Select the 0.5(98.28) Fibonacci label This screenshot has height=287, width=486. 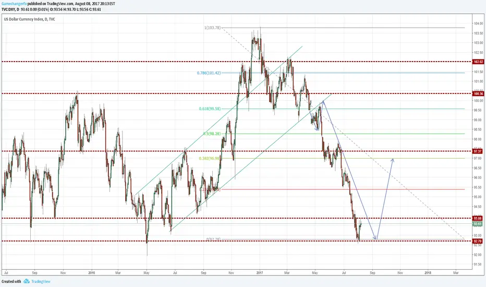pyautogui.click(x=212, y=134)
